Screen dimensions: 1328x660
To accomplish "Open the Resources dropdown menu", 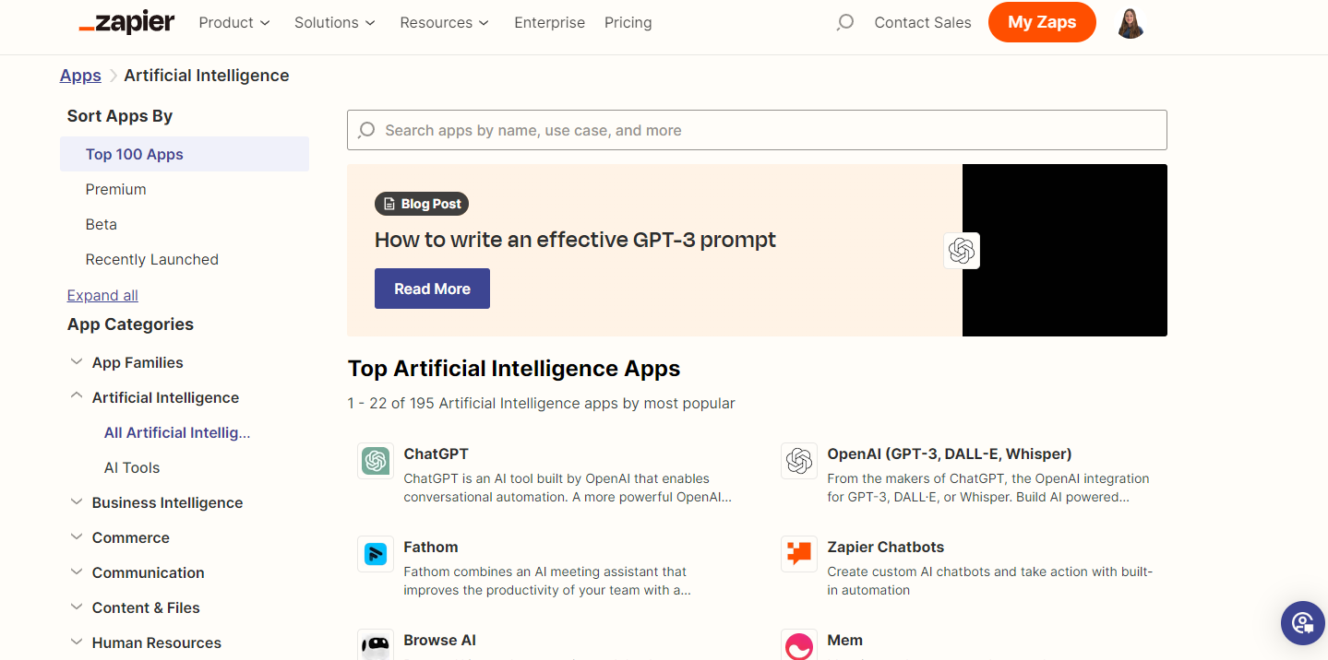I will [444, 23].
